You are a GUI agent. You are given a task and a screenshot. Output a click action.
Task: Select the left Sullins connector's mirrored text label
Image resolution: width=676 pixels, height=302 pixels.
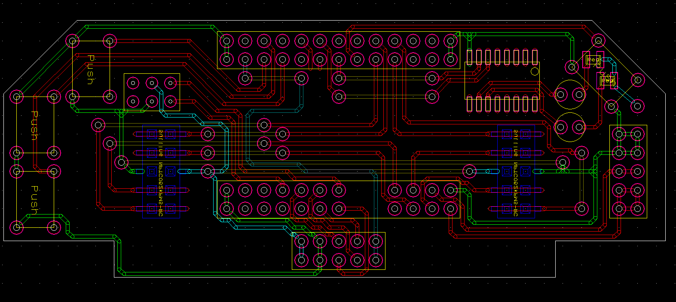pos(160,172)
